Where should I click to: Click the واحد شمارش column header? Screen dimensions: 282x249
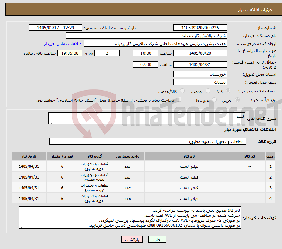[x=127, y=156]
